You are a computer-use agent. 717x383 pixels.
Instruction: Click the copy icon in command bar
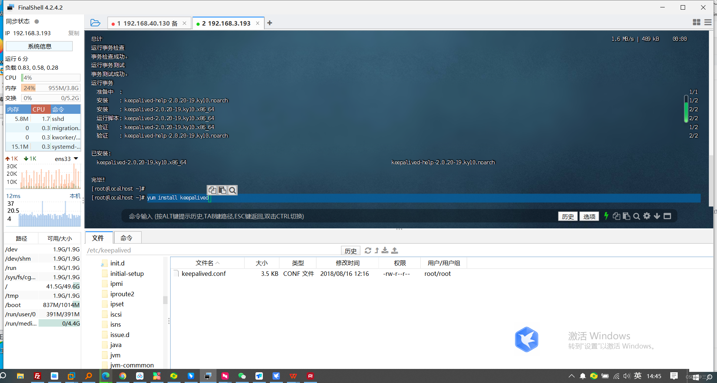coord(616,216)
